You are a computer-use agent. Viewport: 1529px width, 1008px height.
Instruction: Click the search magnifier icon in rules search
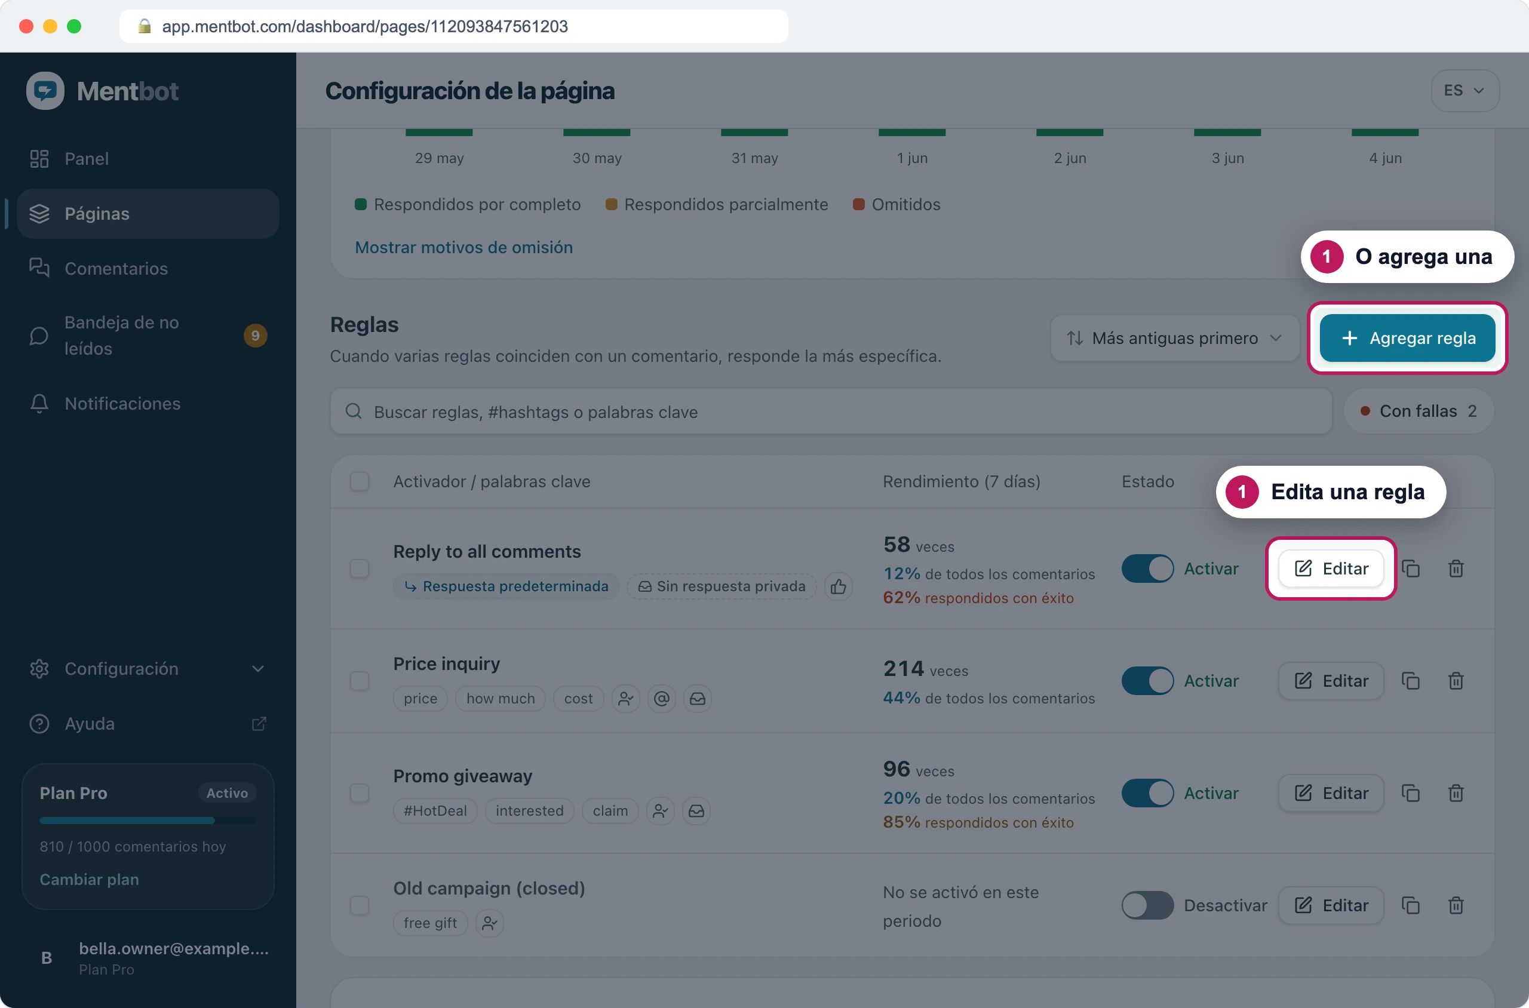pyautogui.click(x=354, y=411)
